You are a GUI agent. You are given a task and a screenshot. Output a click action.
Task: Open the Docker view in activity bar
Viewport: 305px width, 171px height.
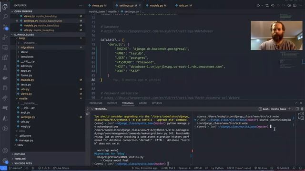click(5, 78)
